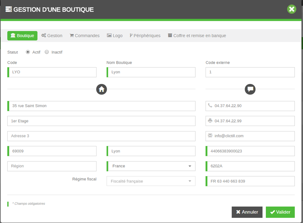Click the 1er Etage address field

tap(101, 121)
